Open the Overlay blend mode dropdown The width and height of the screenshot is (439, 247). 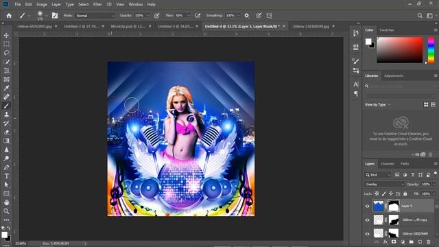point(384,185)
